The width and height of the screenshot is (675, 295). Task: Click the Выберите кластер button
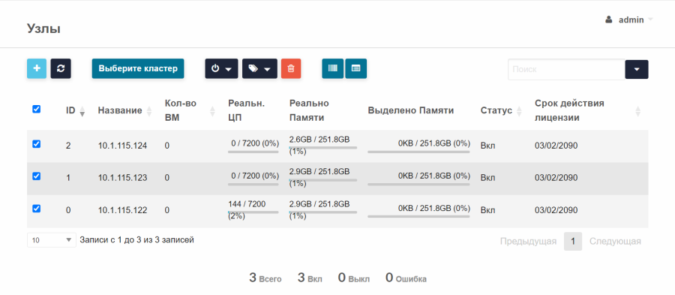138,68
